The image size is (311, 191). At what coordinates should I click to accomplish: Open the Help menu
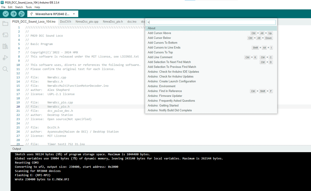37,7
